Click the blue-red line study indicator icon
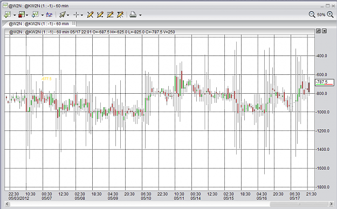The image size is (337, 209). coord(49,15)
